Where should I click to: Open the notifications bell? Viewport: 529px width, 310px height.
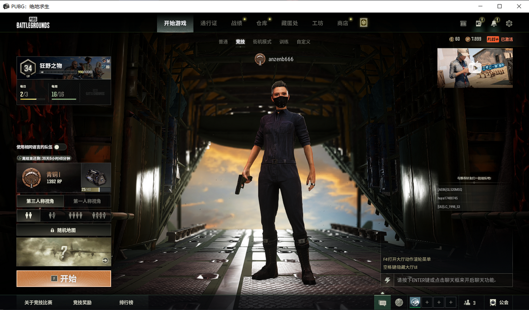(x=494, y=23)
